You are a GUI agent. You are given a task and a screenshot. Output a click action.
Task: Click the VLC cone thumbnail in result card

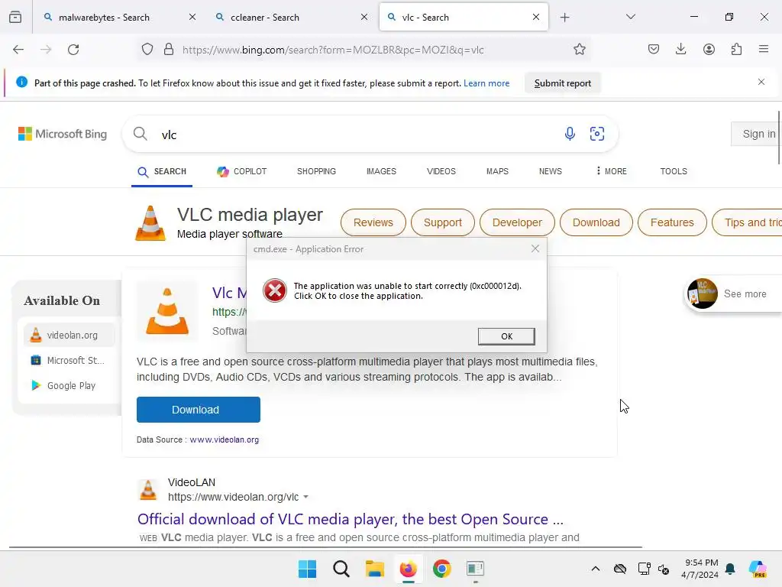[x=167, y=311]
